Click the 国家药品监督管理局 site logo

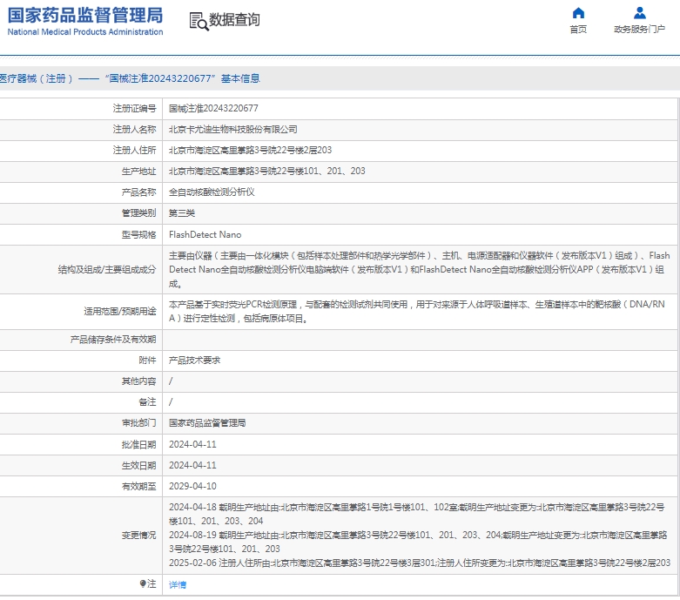(x=85, y=21)
